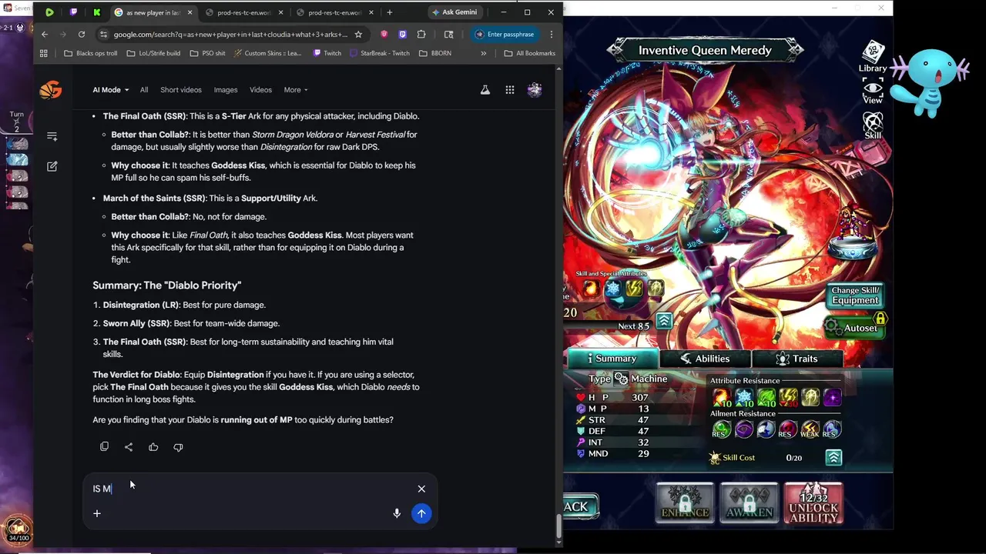This screenshot has height=554, width=986.
Task: Click the light attribute resistance icon
Action: pyautogui.click(x=810, y=398)
